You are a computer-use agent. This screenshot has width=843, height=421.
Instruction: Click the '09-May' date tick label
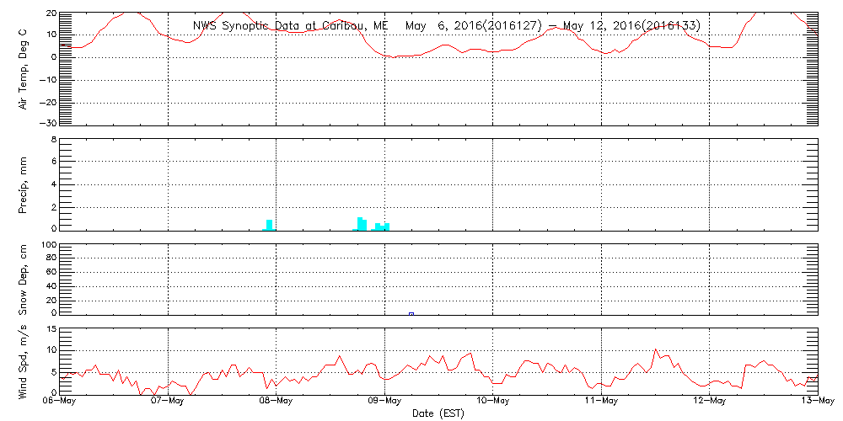coord(385,402)
